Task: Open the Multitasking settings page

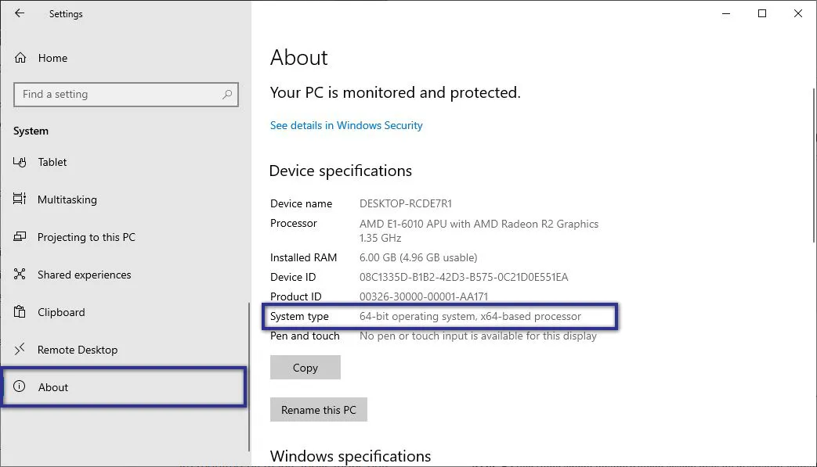Action: pyautogui.click(x=67, y=199)
